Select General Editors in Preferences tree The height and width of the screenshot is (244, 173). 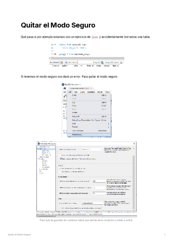(44, 147)
